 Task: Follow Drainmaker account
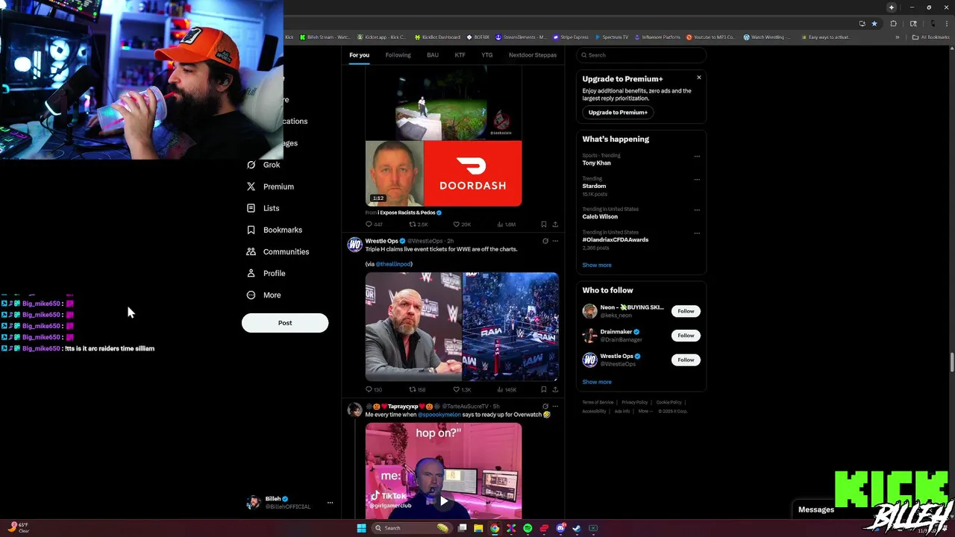click(686, 336)
